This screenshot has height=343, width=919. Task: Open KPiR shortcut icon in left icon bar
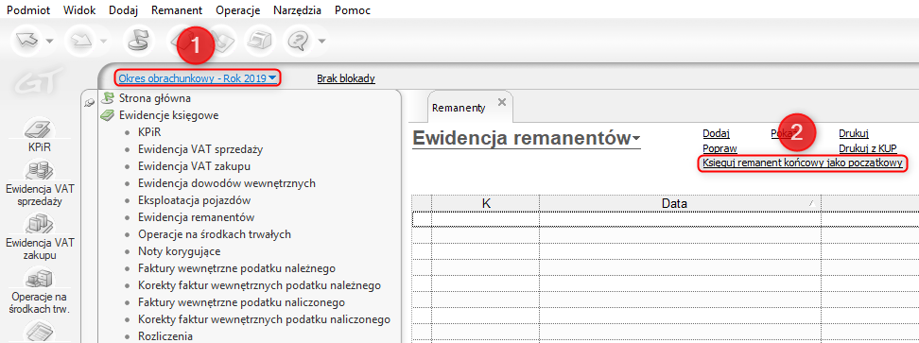(x=41, y=129)
